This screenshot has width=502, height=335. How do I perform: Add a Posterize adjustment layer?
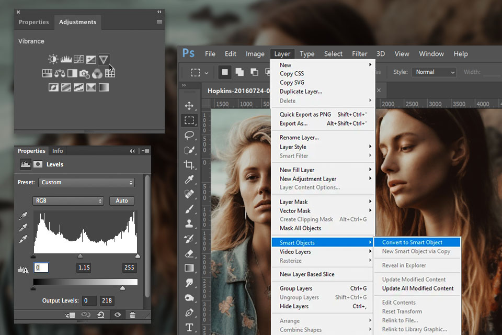click(66, 87)
